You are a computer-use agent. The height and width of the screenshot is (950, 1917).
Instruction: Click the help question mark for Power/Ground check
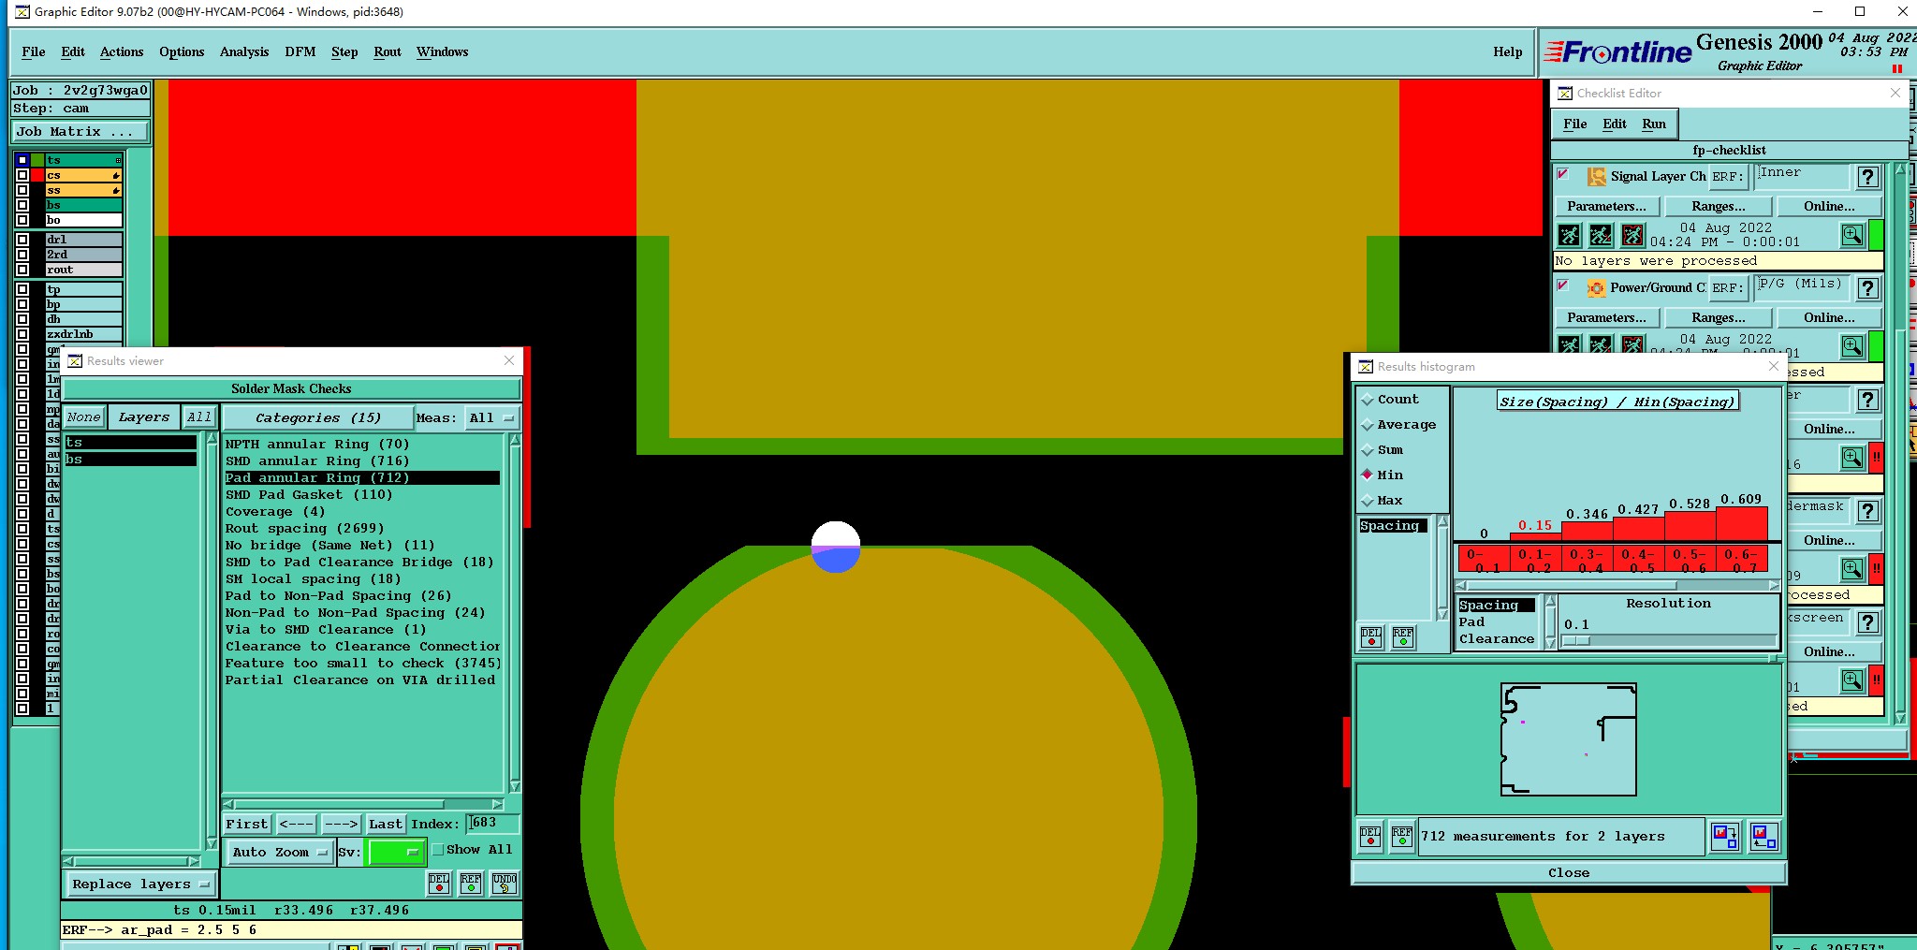coord(1868,288)
